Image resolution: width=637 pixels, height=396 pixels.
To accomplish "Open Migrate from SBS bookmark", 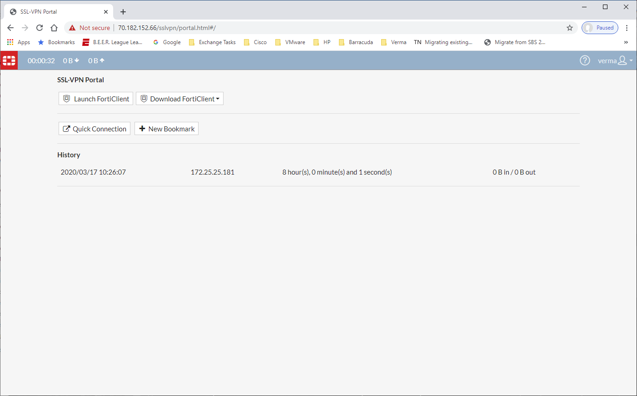I will [515, 42].
